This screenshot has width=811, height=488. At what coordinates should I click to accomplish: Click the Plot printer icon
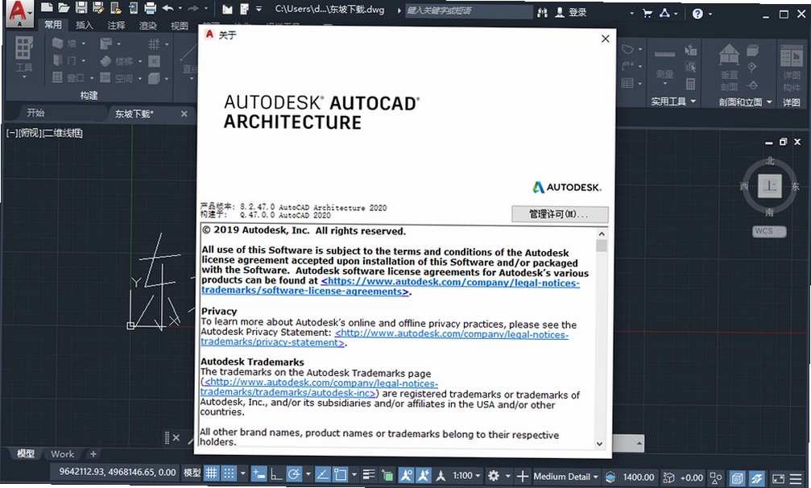pyautogui.click(x=150, y=8)
